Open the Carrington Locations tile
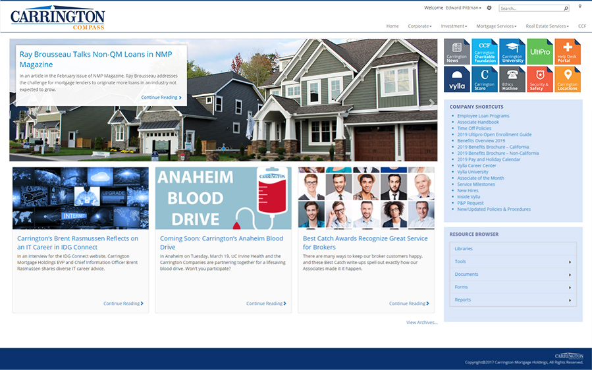 [568, 79]
